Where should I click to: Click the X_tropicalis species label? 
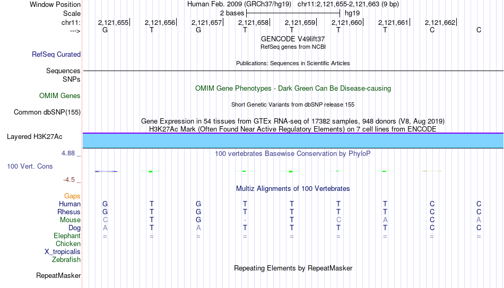click(63, 252)
